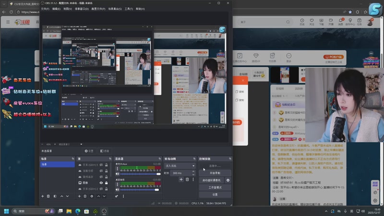The width and height of the screenshot is (384, 216).
Task: Zoom out the preview with minus button
Action: (x=42, y=144)
